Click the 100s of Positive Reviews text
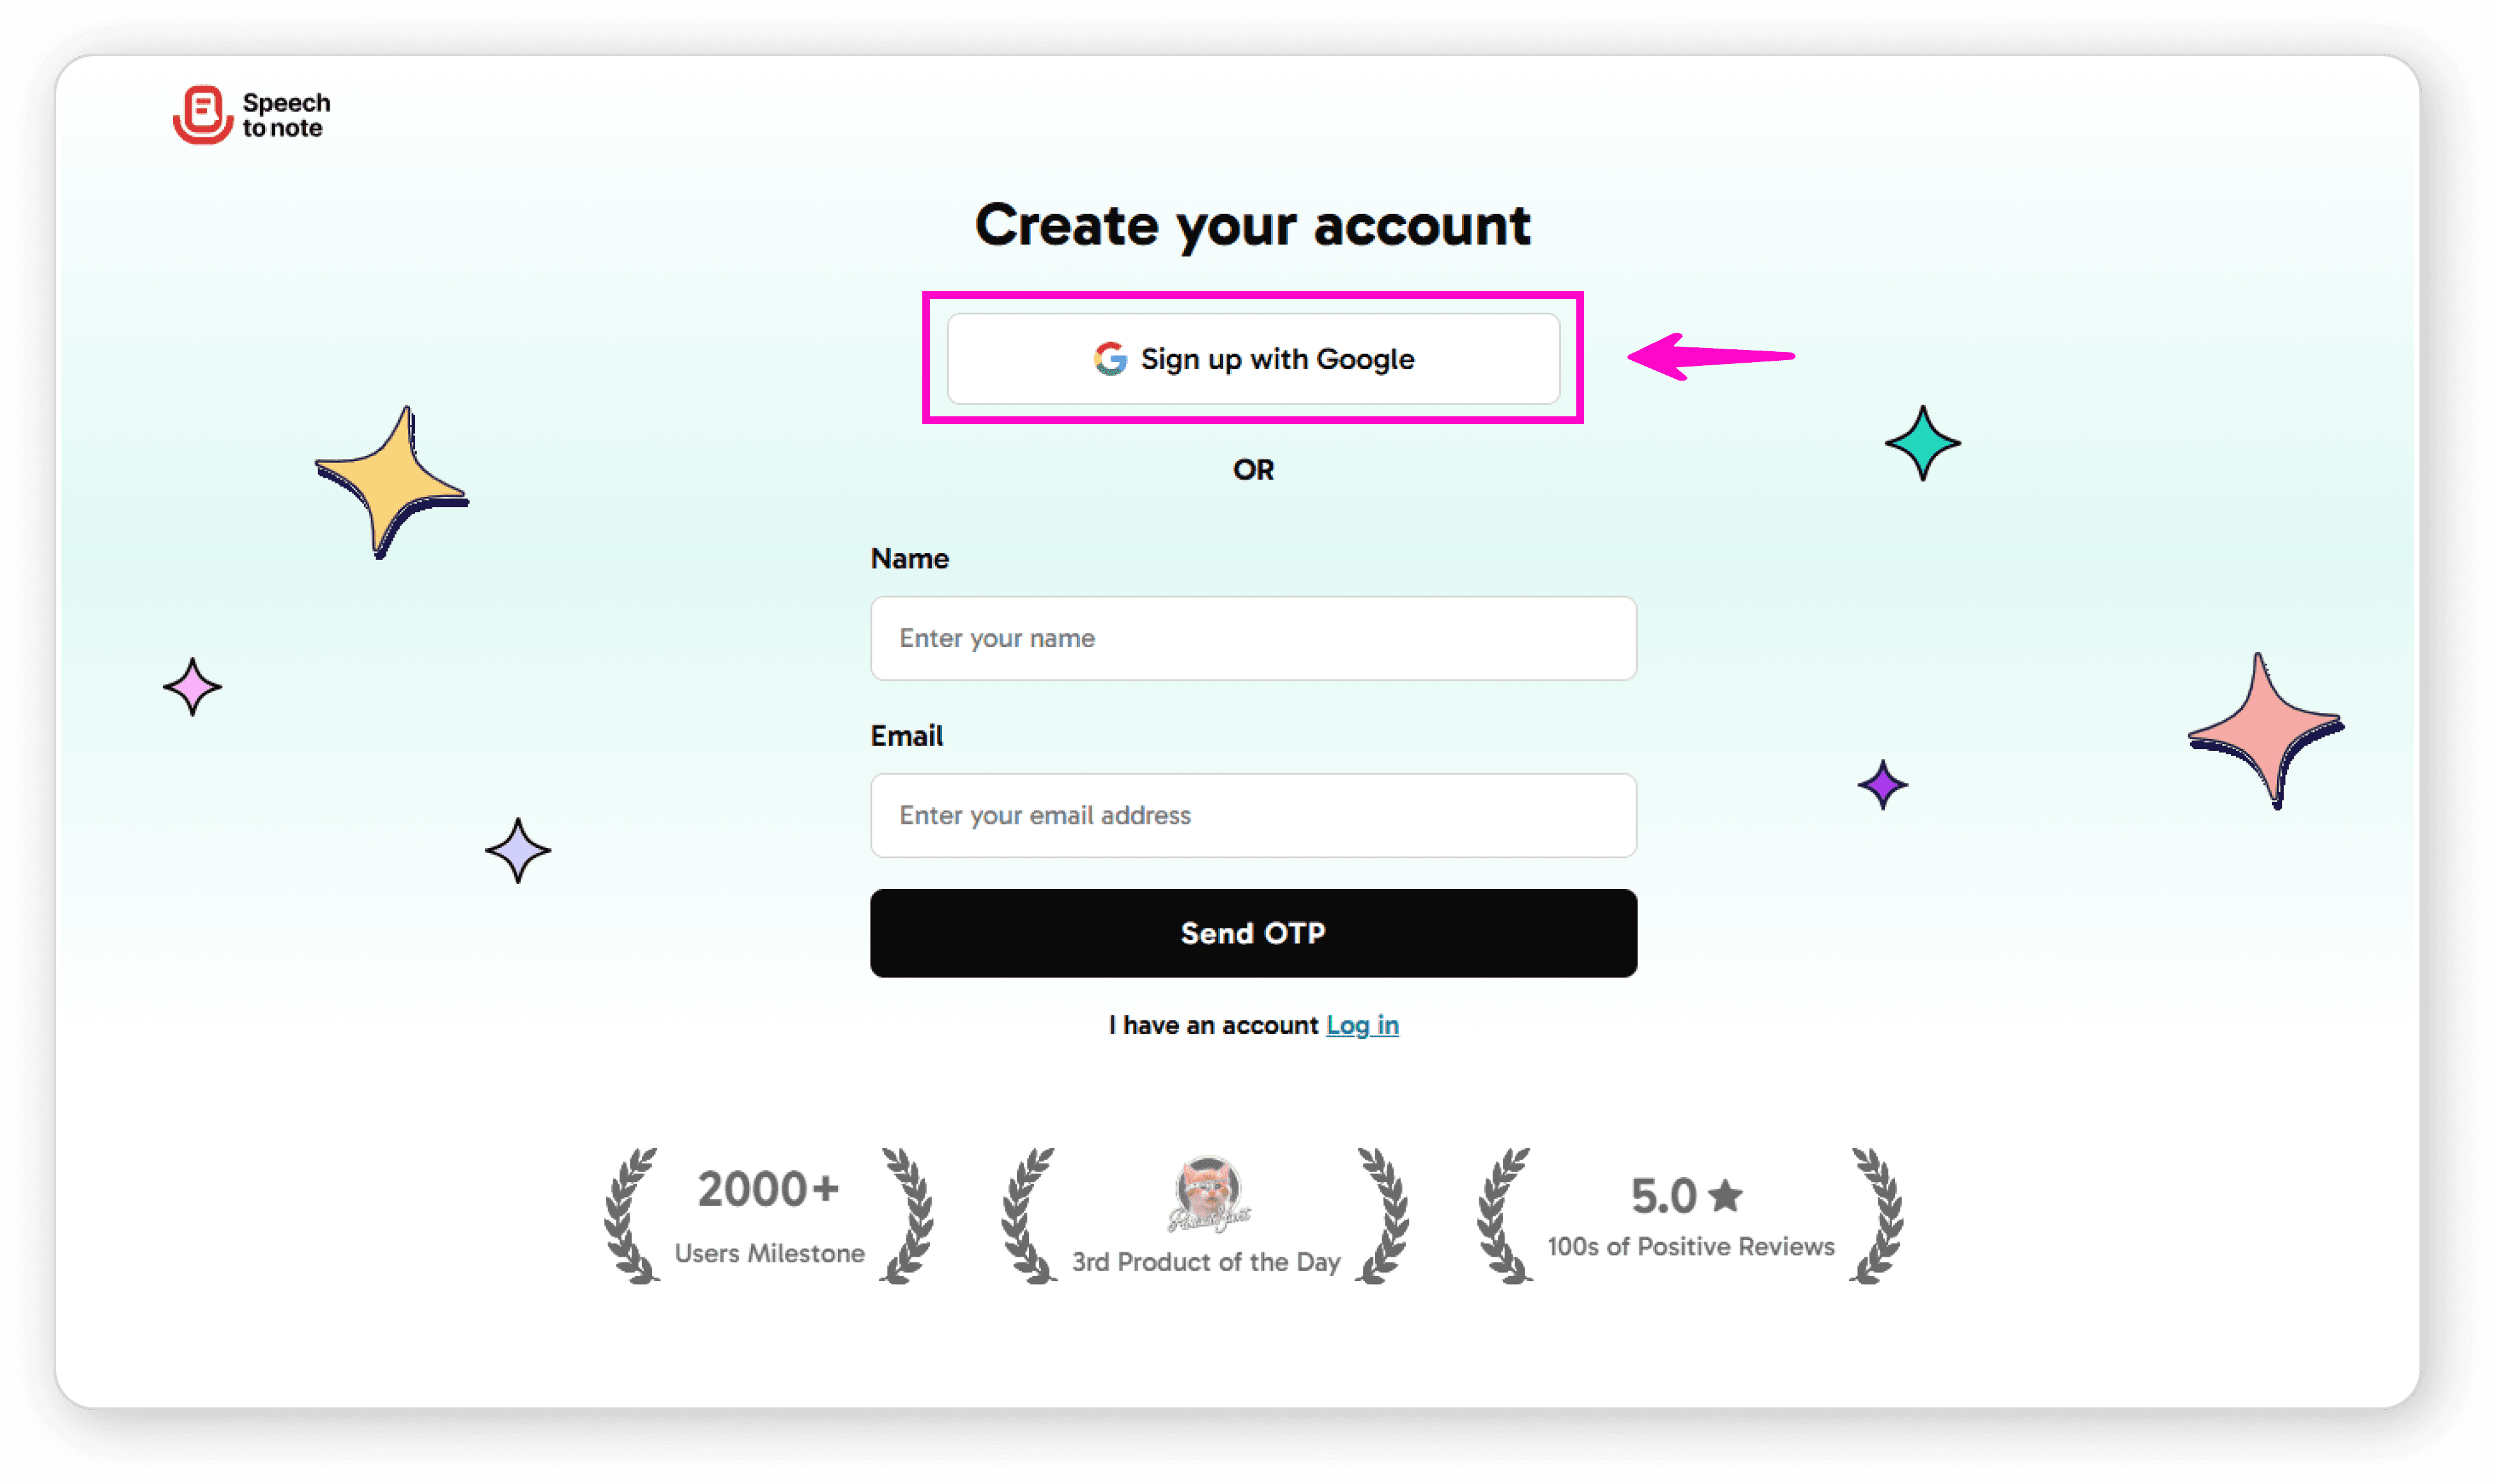This screenshot has height=1484, width=2496. click(1690, 1246)
